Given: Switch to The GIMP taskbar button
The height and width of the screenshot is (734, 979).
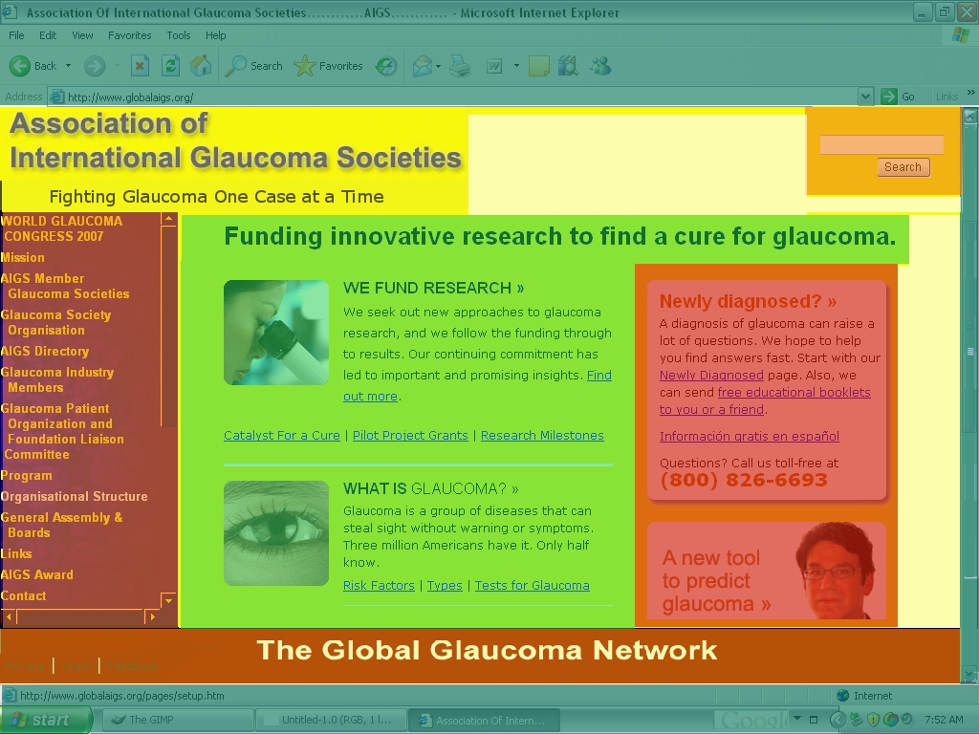Looking at the screenshot, I should pos(172,720).
